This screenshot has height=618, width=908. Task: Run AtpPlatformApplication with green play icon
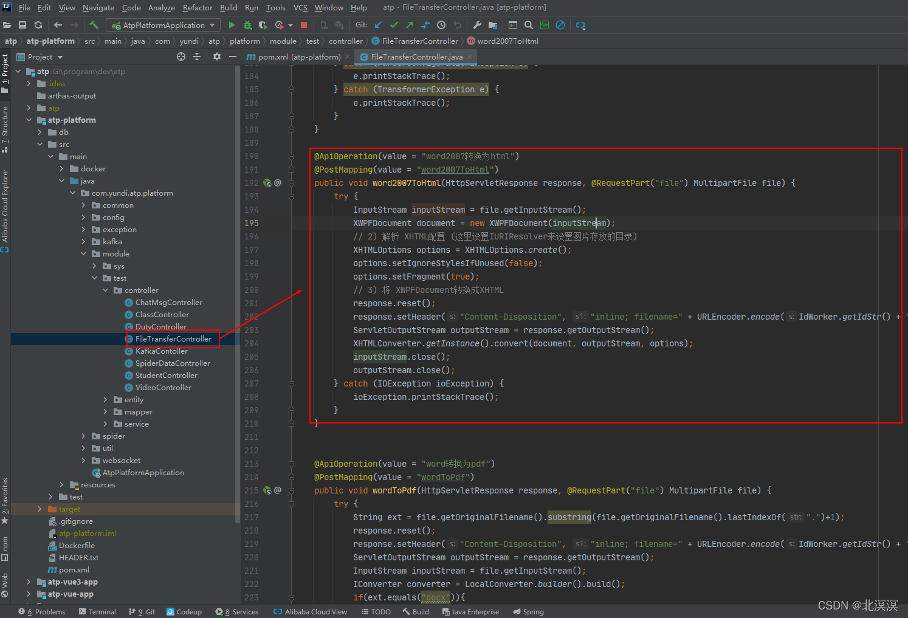click(x=232, y=25)
